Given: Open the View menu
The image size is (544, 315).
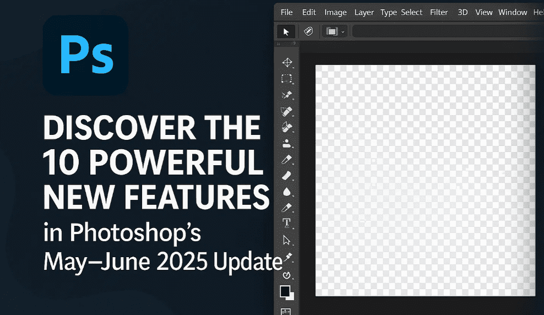Looking at the screenshot, I should coord(483,13).
